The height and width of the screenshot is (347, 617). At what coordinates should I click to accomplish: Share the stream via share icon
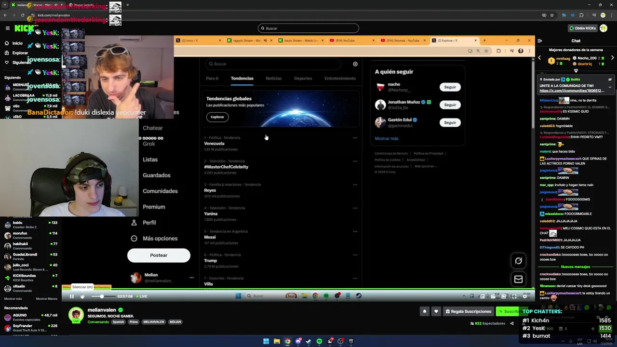click(512, 323)
